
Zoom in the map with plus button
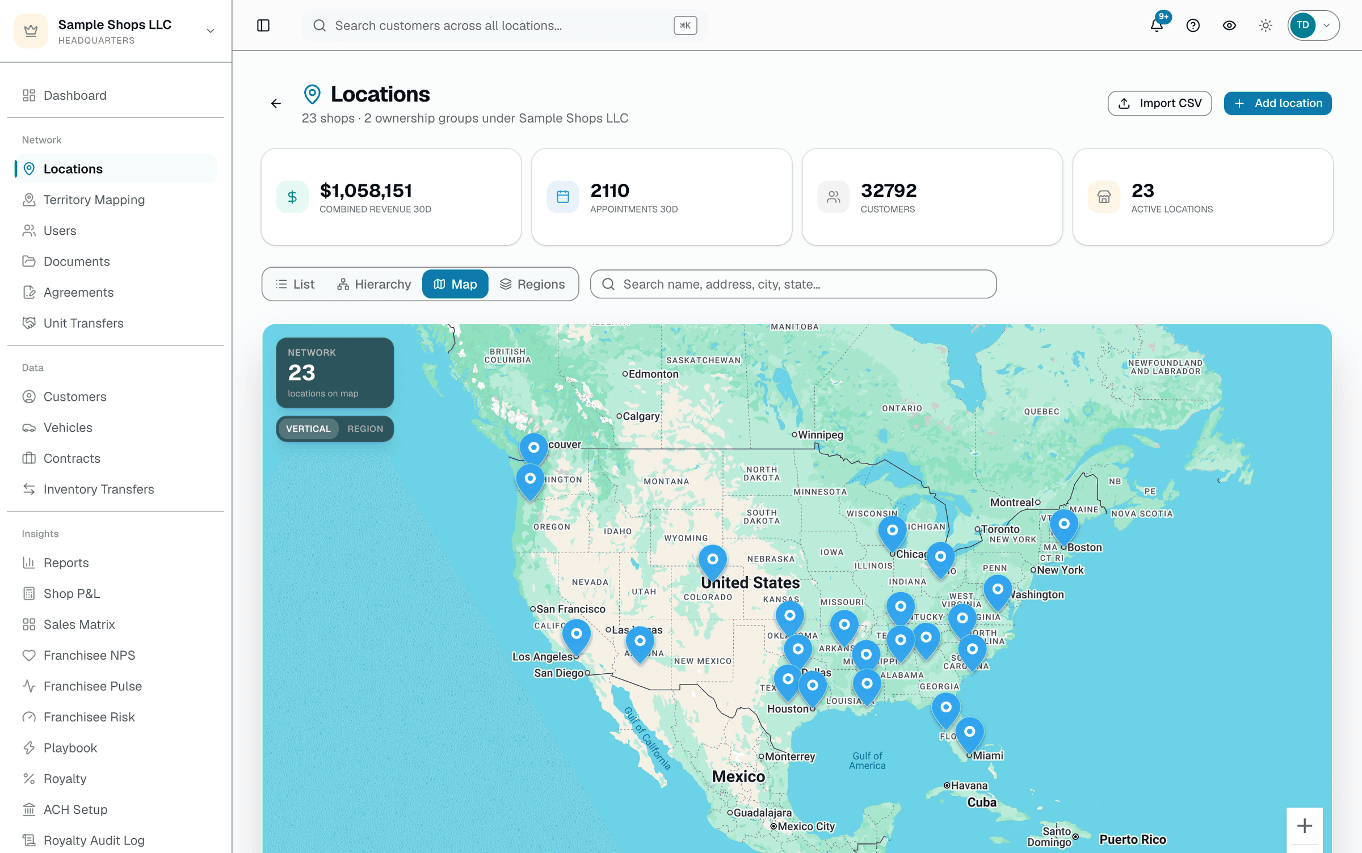(1305, 826)
